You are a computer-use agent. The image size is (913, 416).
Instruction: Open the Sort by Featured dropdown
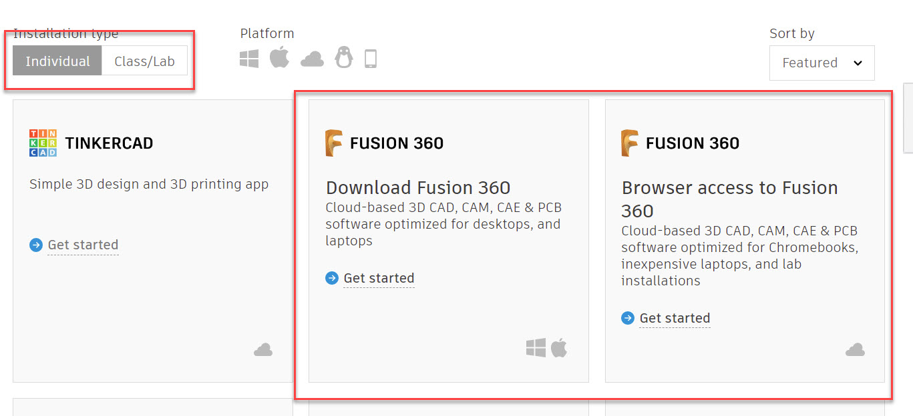pos(821,63)
